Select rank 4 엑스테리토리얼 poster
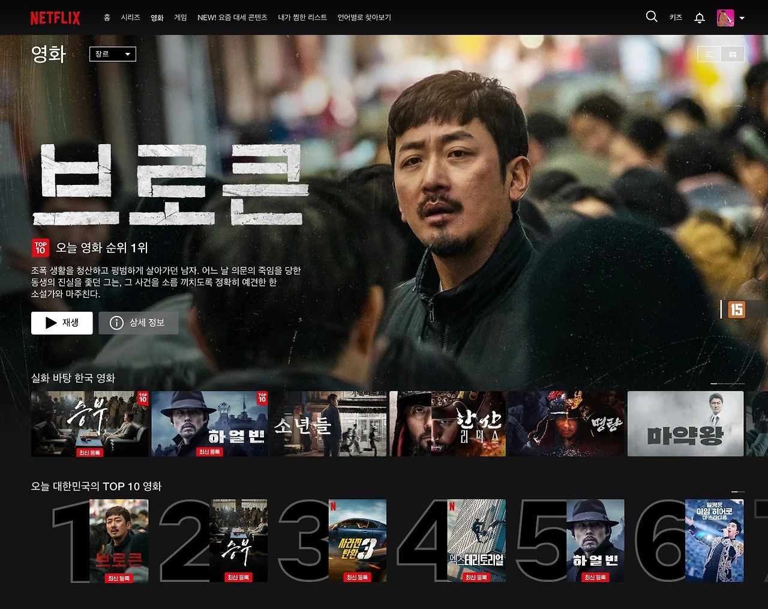Image resolution: width=768 pixels, height=609 pixels. point(476,541)
